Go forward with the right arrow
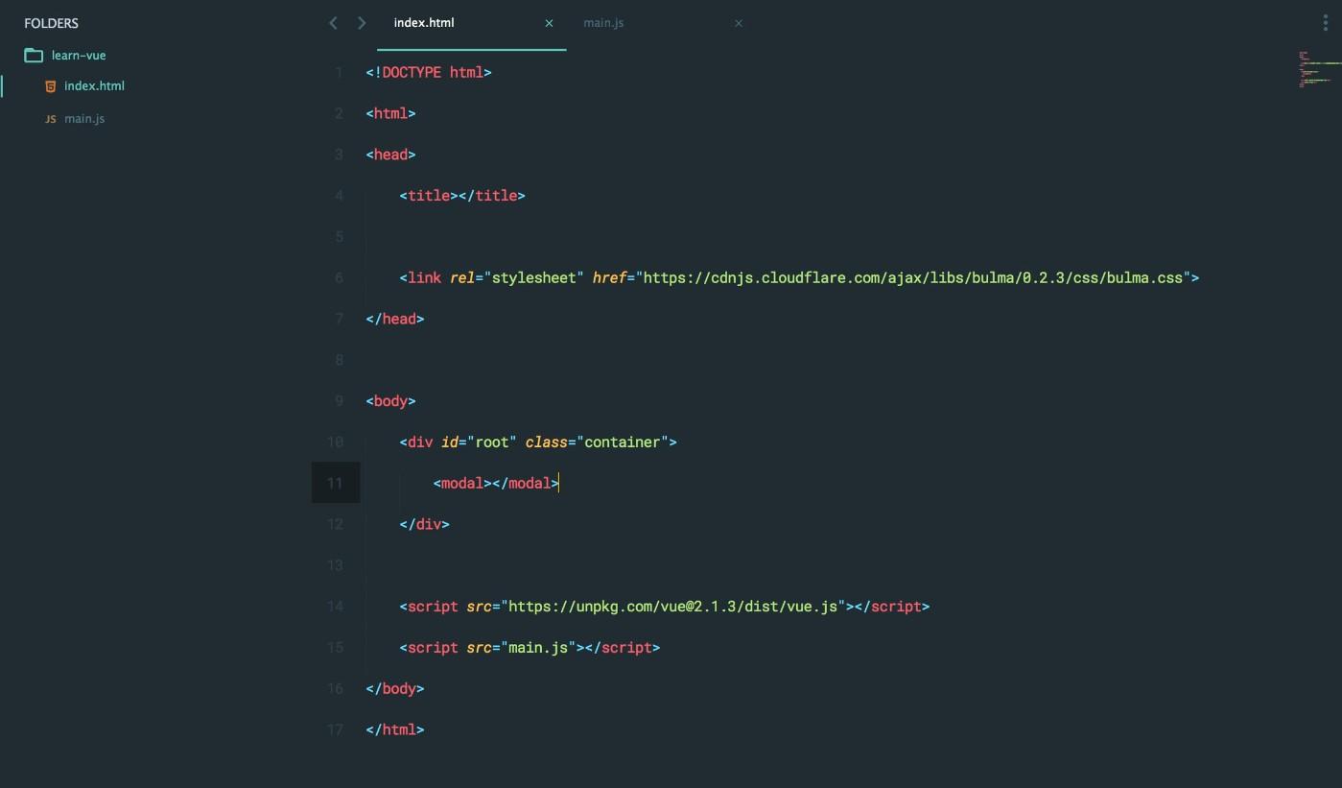1342x788 pixels. 362,23
